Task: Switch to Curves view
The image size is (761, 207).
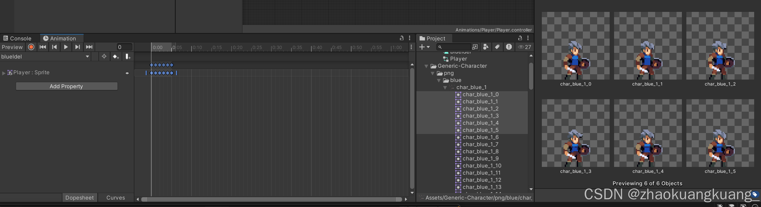Action: pos(116,197)
